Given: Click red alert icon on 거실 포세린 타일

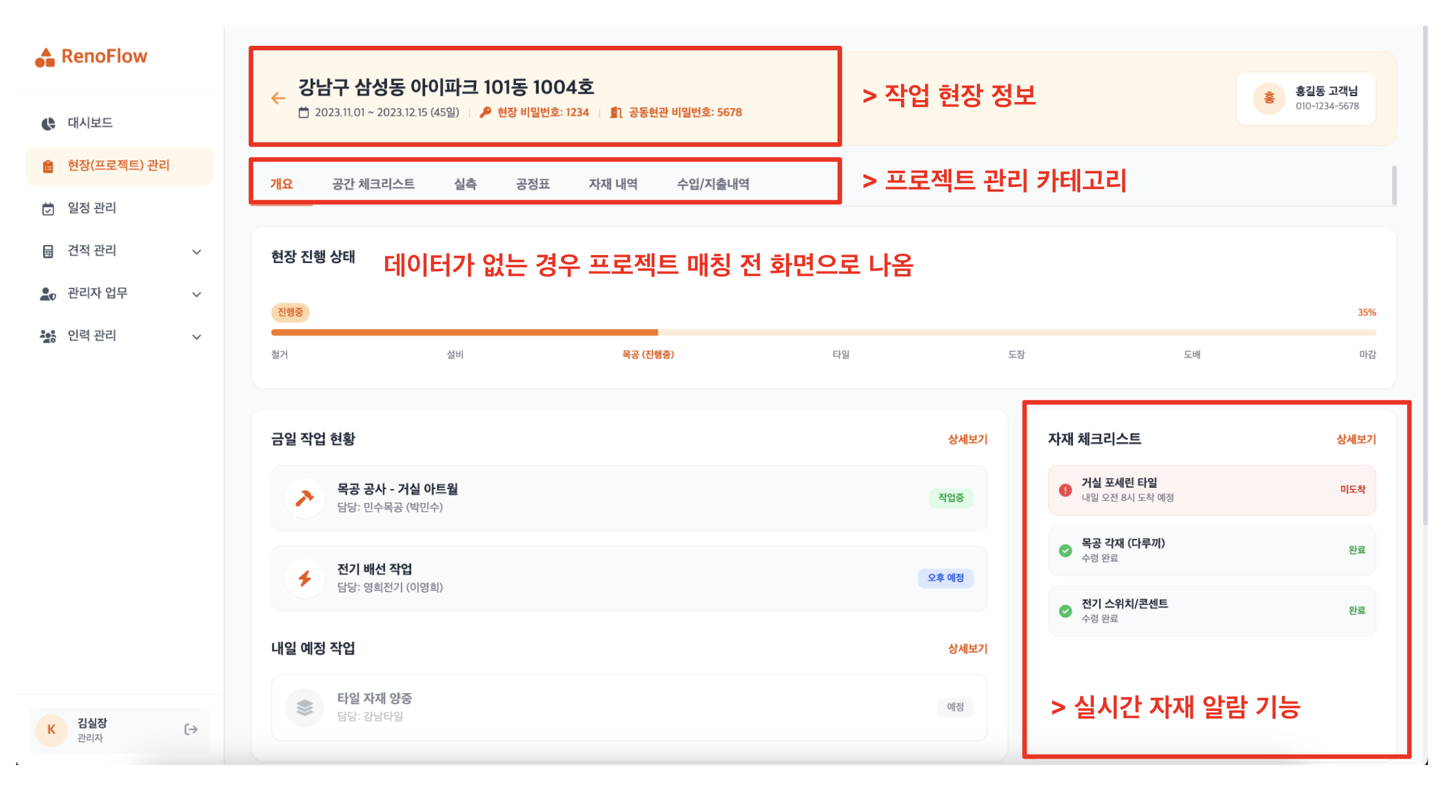Looking at the screenshot, I should [x=1065, y=490].
